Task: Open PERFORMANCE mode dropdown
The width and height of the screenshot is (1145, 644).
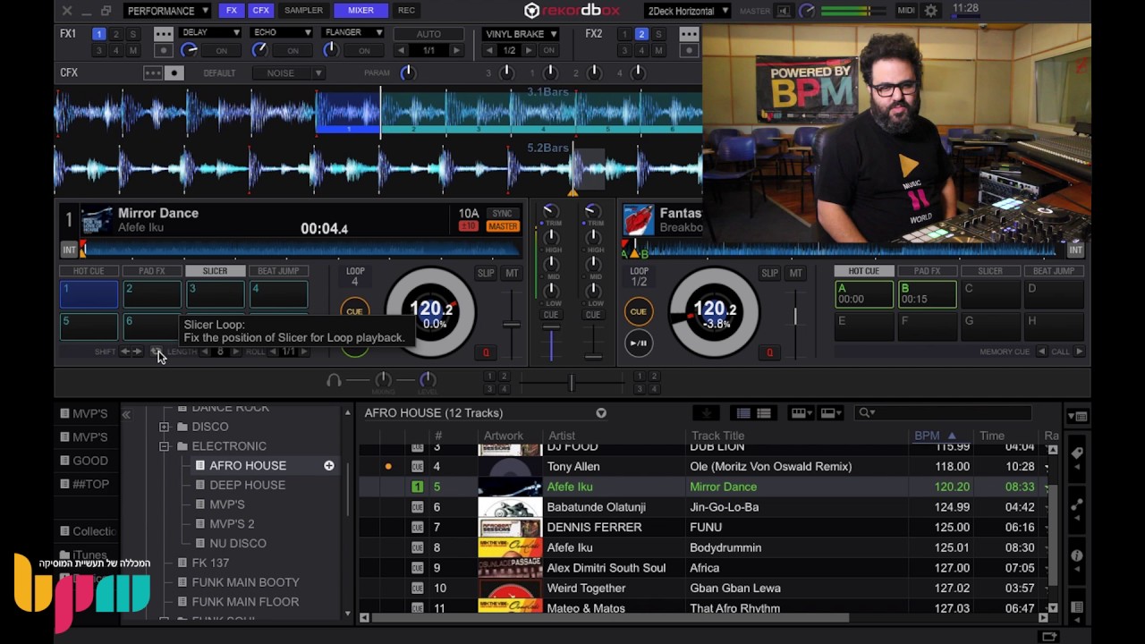Action: click(167, 11)
